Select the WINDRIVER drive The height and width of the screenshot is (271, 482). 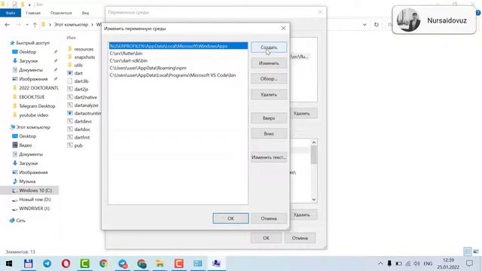coord(34,209)
